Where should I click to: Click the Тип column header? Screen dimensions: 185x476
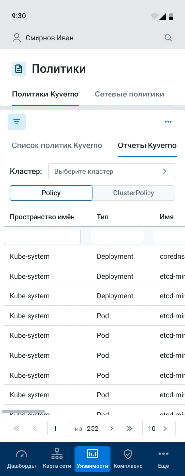pyautogui.click(x=103, y=217)
